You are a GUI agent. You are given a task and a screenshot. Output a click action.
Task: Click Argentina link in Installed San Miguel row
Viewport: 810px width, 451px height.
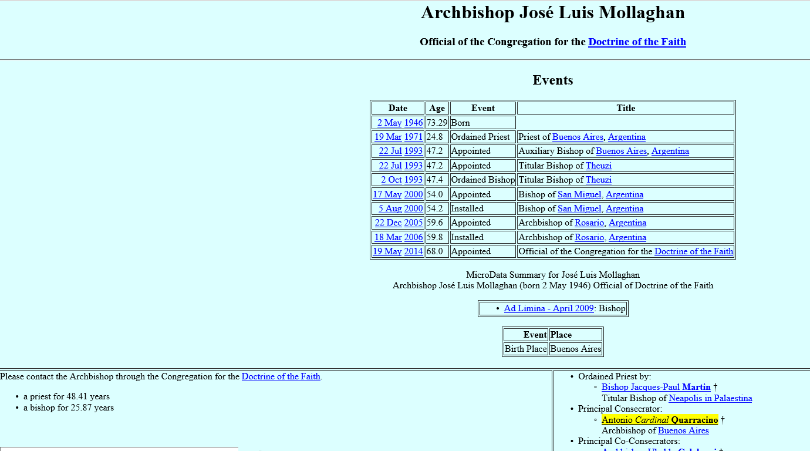(x=625, y=208)
